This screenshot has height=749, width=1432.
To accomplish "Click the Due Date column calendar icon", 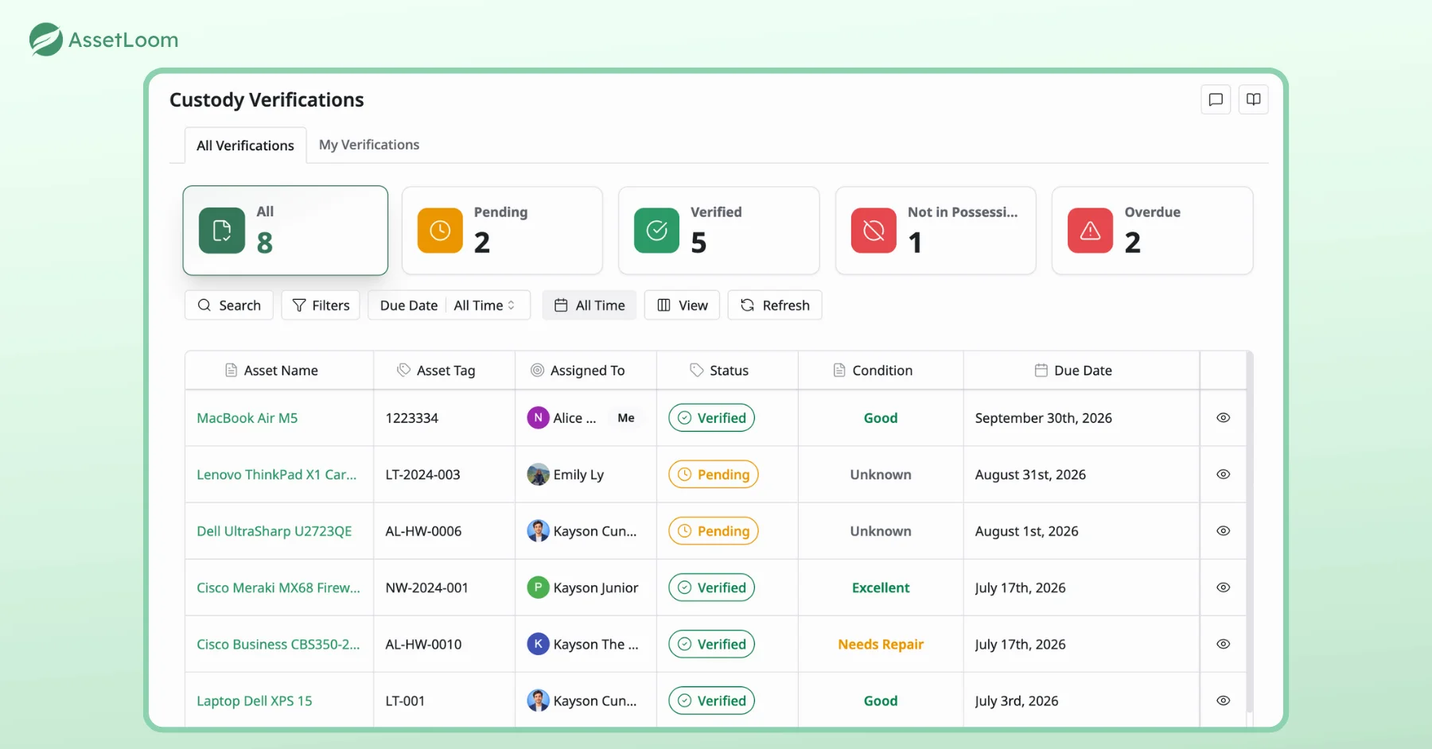I will click(x=1041, y=370).
